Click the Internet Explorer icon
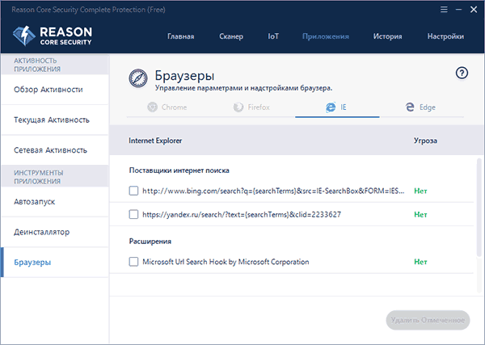This screenshot has width=485, height=345. pos(331,107)
